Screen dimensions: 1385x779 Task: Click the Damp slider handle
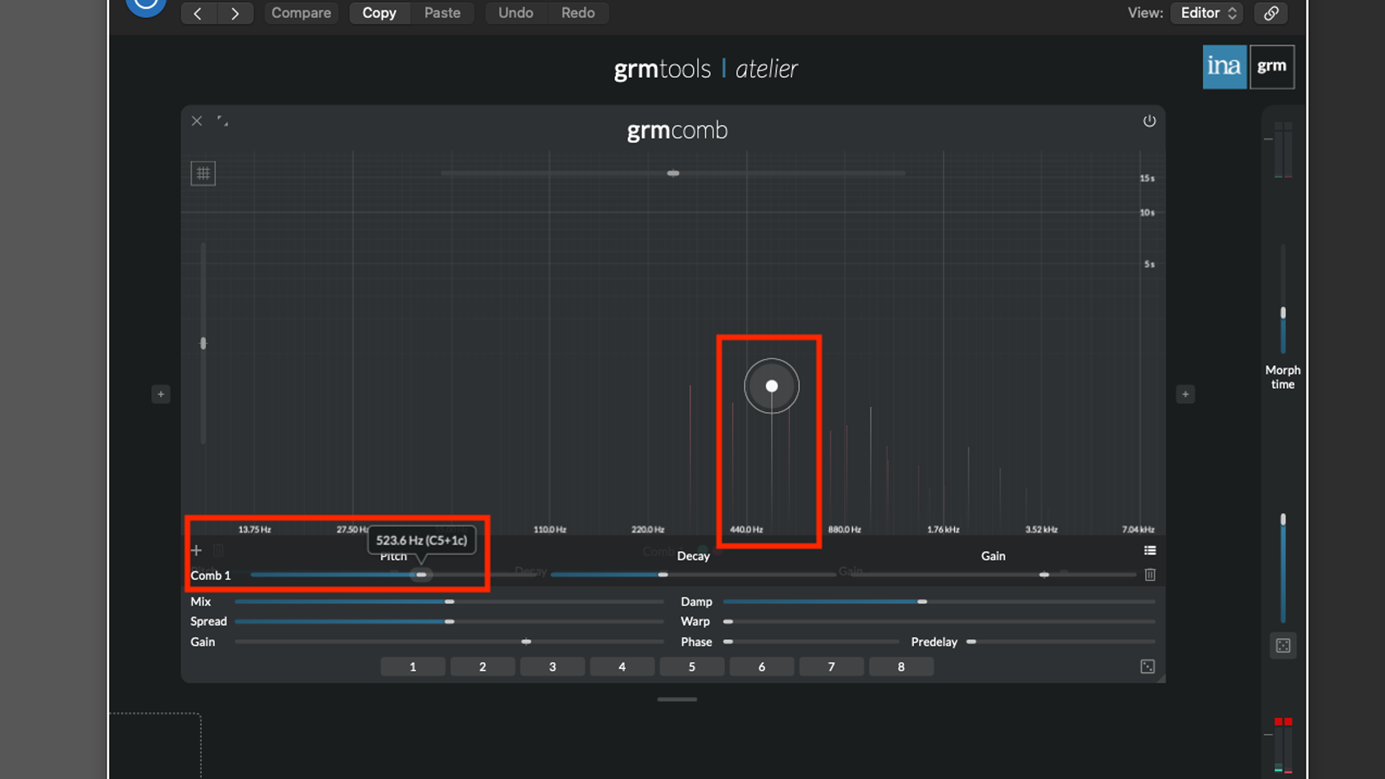pyautogui.click(x=922, y=602)
